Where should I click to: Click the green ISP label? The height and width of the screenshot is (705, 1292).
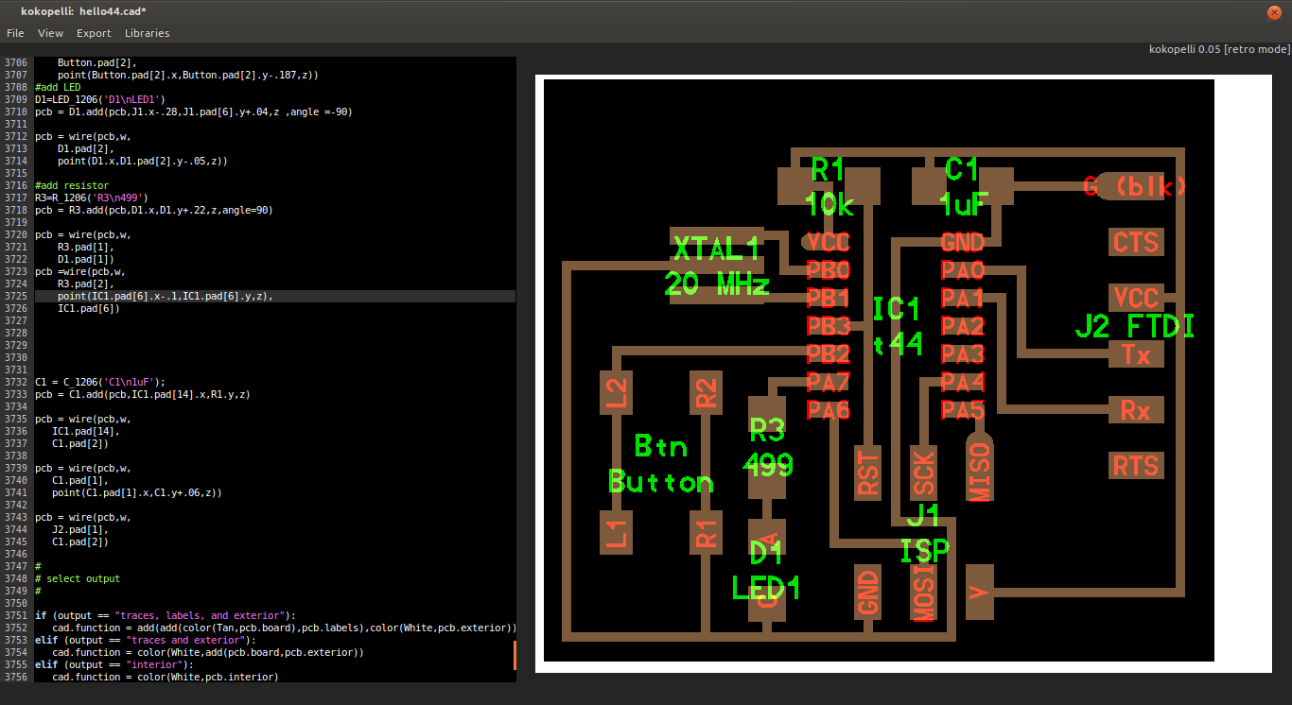(x=924, y=551)
